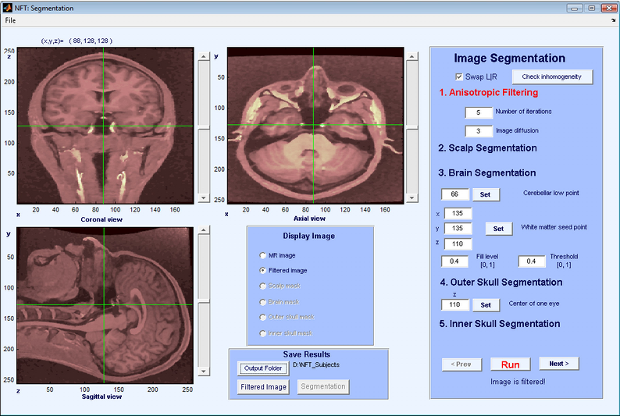
Task: Select the Filtered image radio button
Action: coord(262,270)
